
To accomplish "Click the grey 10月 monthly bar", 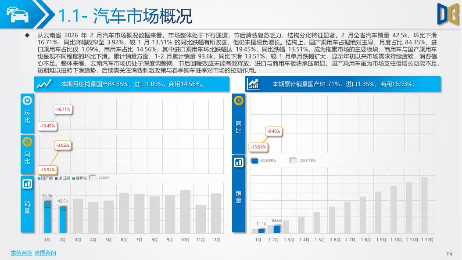I will (x=185, y=212).
